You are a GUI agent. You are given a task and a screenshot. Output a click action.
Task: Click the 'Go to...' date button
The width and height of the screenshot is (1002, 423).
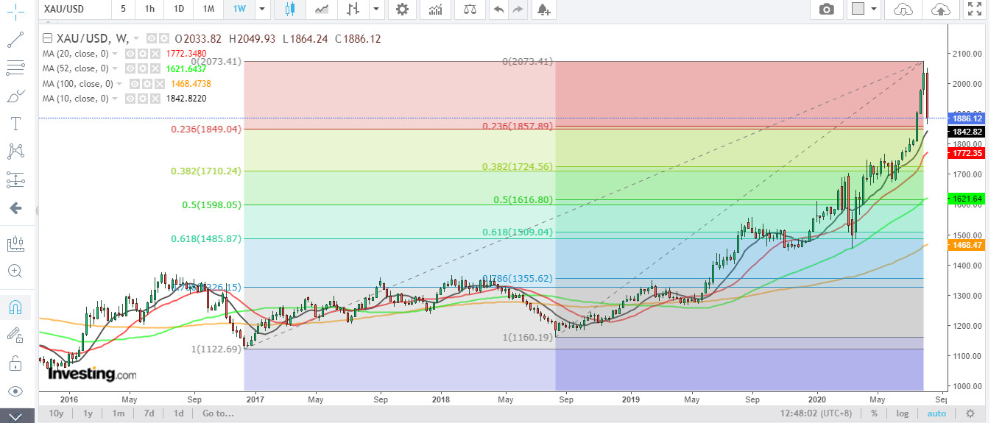coord(217,413)
